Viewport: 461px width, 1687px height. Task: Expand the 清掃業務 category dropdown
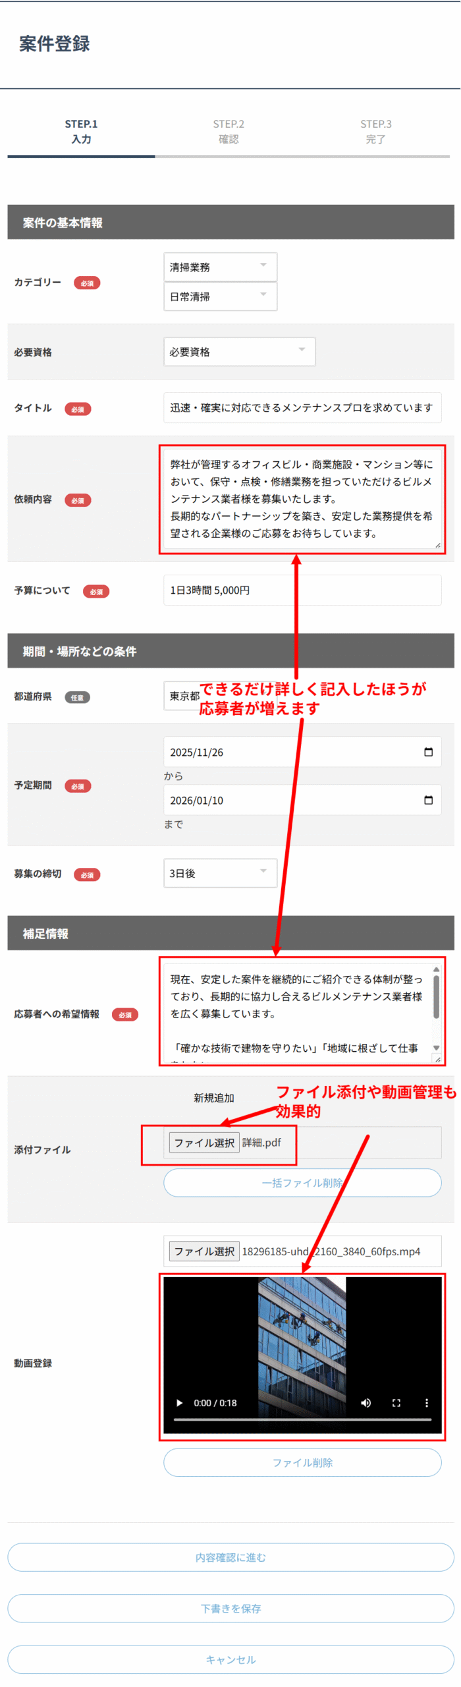(220, 267)
